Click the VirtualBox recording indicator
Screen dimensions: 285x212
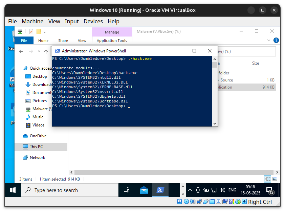click(x=225, y=202)
